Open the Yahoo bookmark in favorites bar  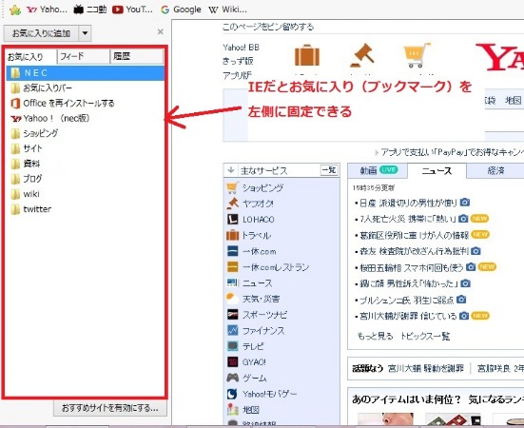coord(47,10)
